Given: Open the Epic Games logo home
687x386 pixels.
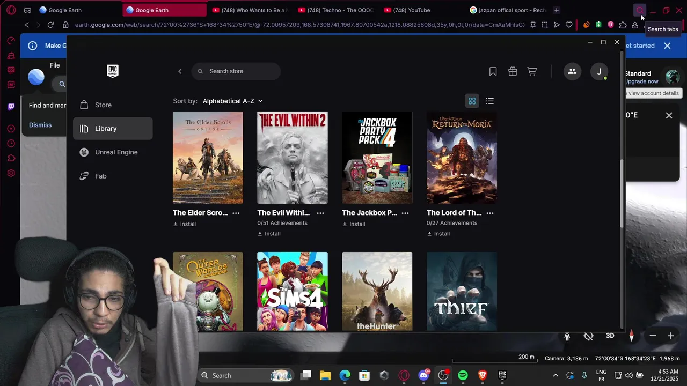Looking at the screenshot, I should 112,71.
